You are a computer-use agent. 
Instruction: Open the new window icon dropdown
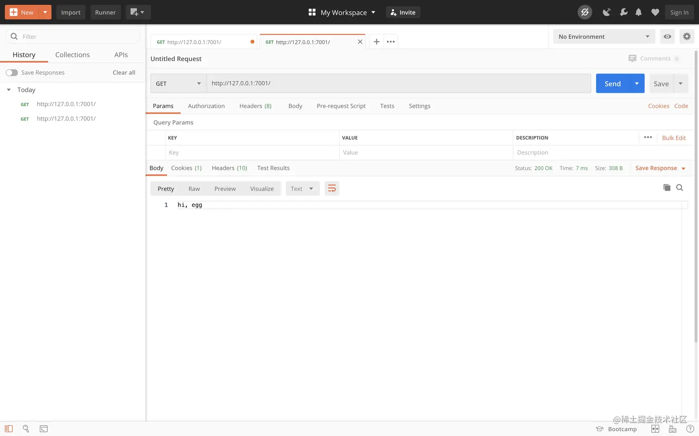(x=138, y=12)
